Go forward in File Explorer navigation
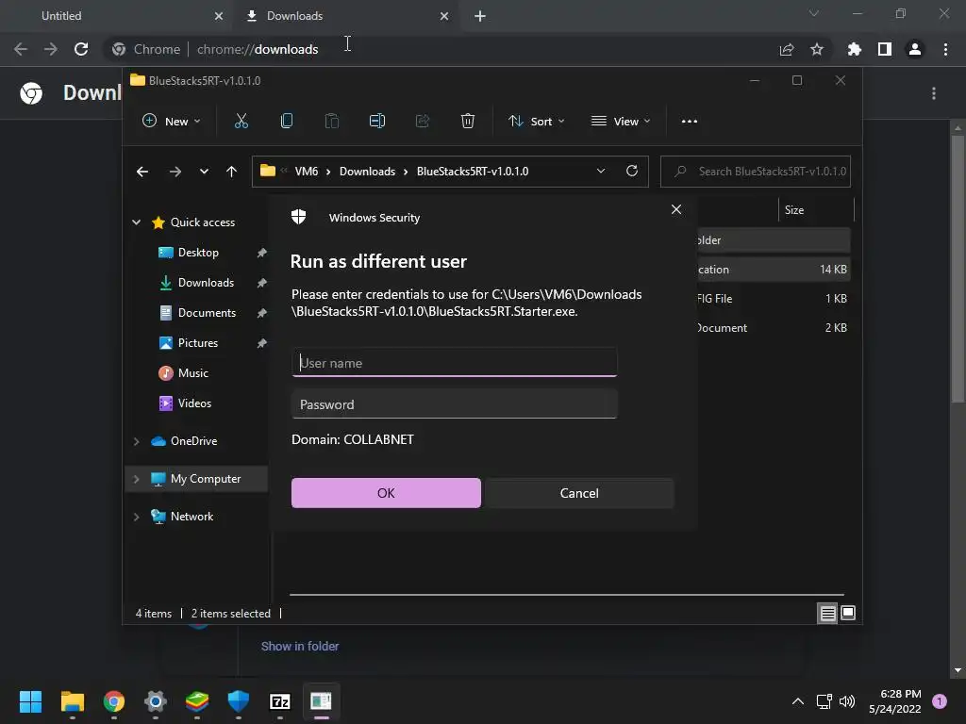This screenshot has width=966, height=724. (175, 172)
